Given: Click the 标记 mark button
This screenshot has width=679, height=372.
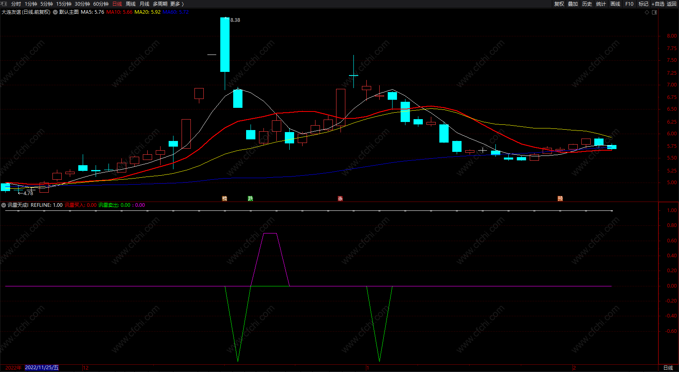Looking at the screenshot, I should (643, 4).
